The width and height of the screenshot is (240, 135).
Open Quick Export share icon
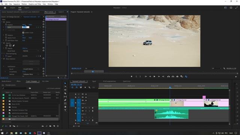pyautogui.click(x=231, y=7)
